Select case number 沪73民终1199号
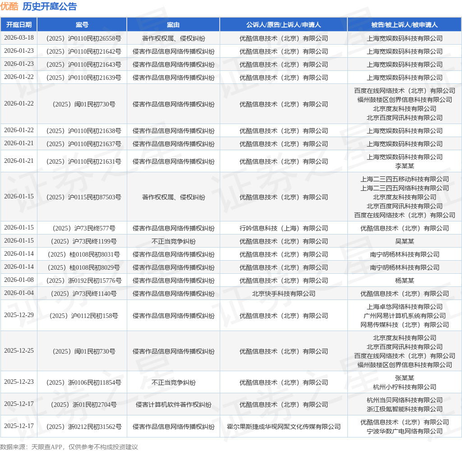Viewport: 462px width, 451px height. coord(83,241)
